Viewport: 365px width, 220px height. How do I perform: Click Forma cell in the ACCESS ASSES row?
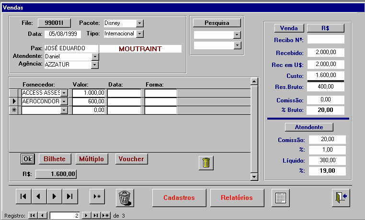coord(160,93)
